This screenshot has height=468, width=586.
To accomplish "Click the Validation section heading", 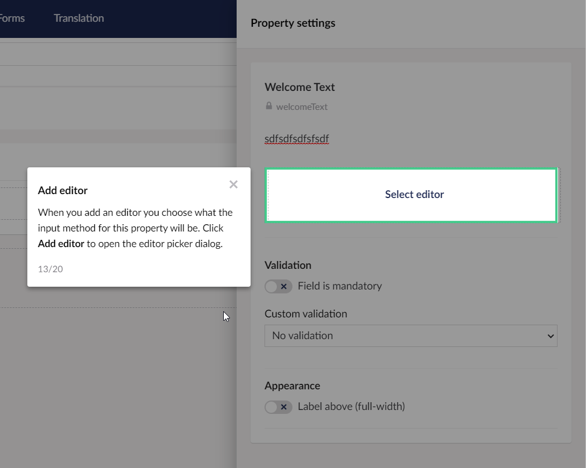I will pos(288,265).
